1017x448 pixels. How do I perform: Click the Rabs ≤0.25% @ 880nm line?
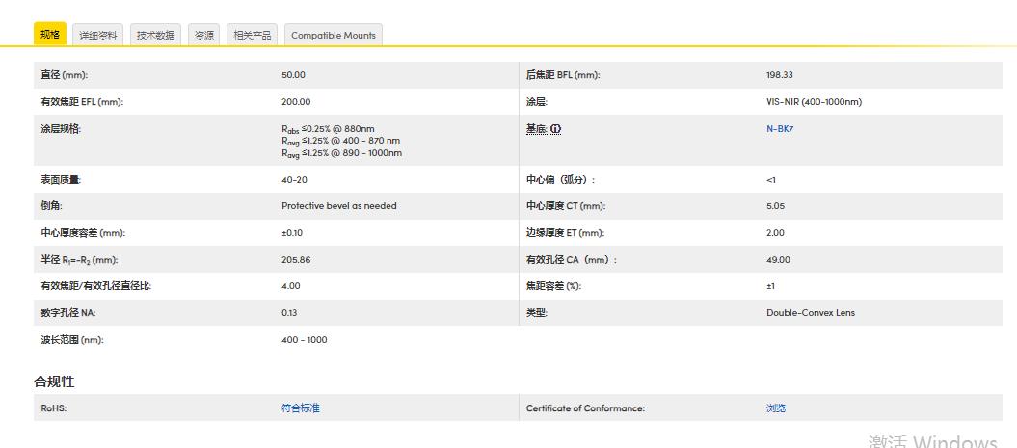[328, 128]
